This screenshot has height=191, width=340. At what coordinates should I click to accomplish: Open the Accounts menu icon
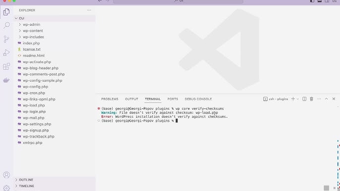coord(6,175)
